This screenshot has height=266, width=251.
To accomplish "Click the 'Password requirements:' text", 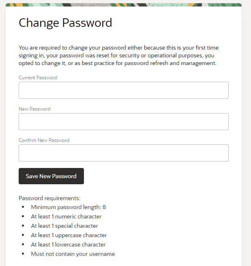I will pyautogui.click(x=49, y=198).
